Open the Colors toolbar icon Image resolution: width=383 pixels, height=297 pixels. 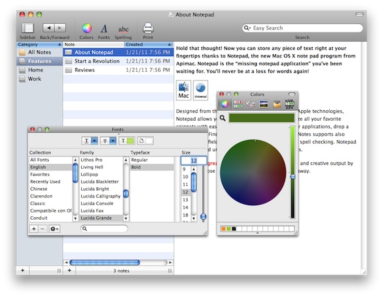pyautogui.click(x=87, y=28)
